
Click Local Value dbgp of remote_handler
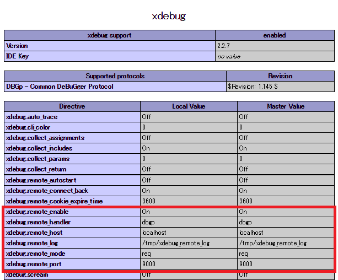coord(189,222)
